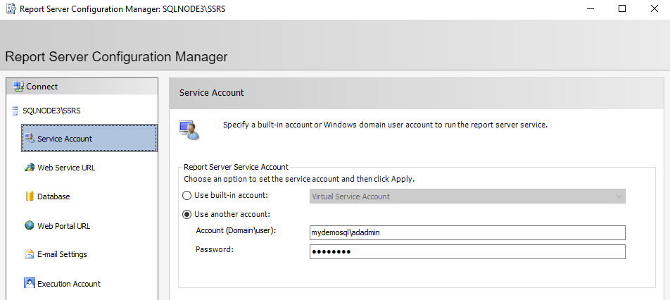Viewport: 670px width, 300px height.
Task: Click the Account (Domain\user) text field
Action: tap(467, 232)
